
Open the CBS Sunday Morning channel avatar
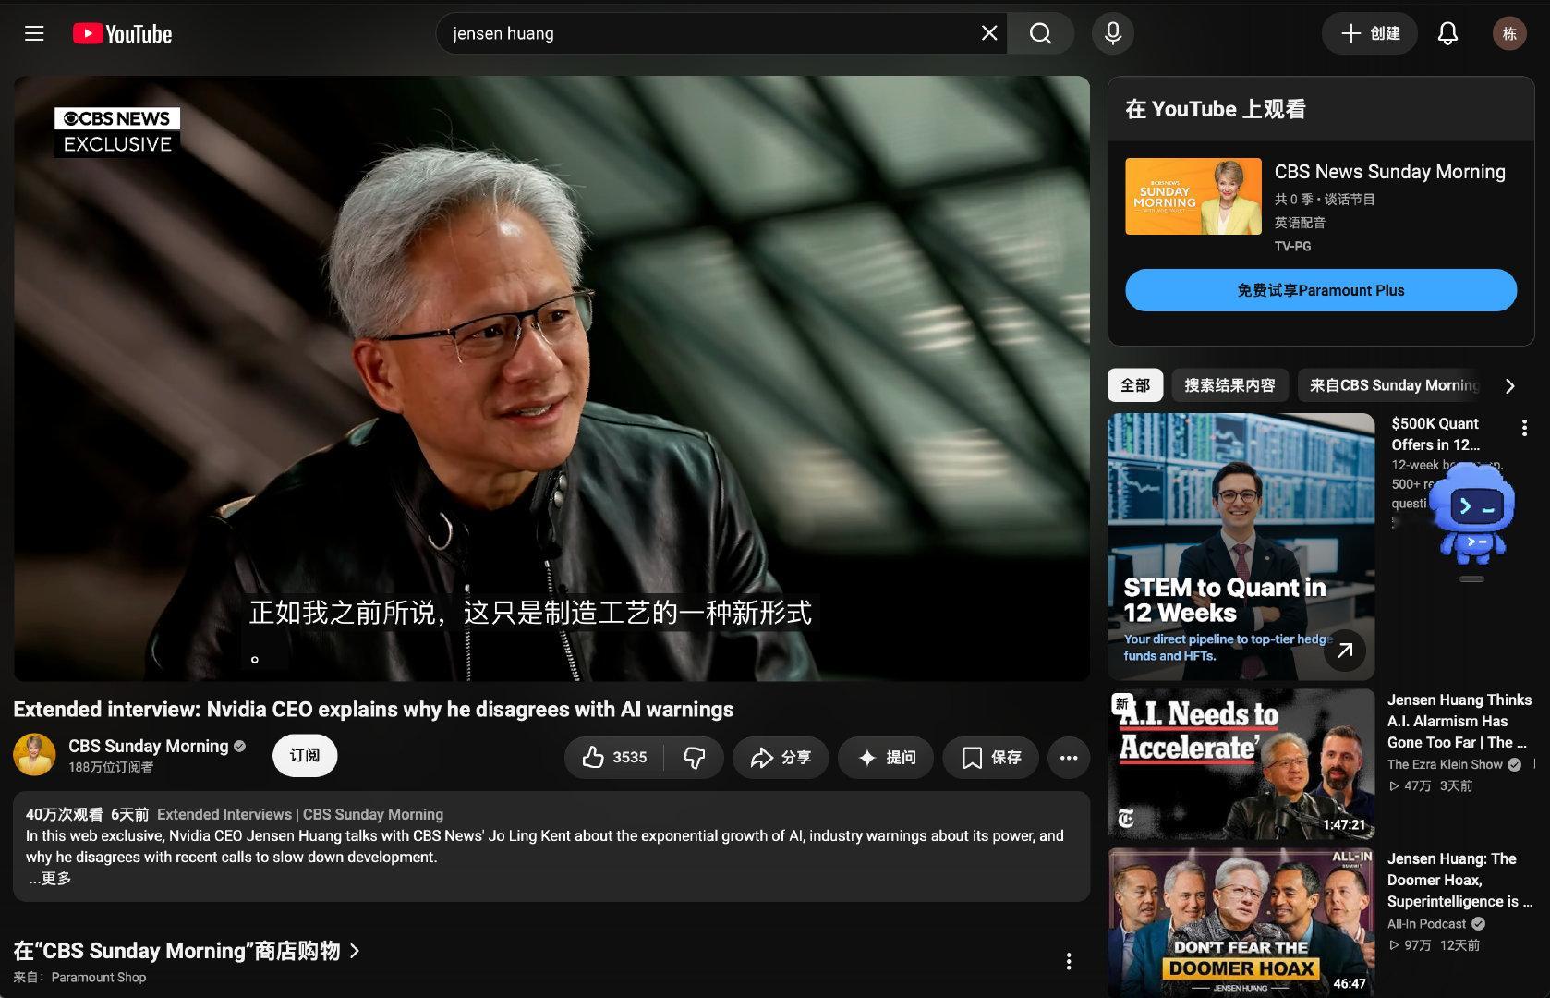point(34,755)
